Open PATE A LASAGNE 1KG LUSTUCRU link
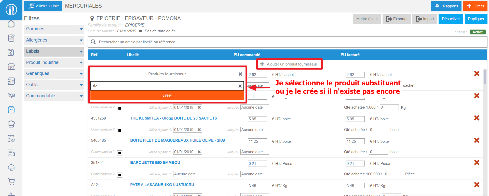The height and width of the screenshot is (196, 489). click(x=162, y=185)
